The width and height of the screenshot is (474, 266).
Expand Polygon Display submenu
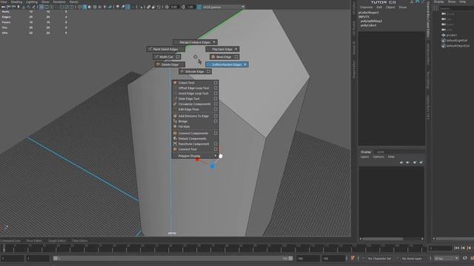tap(216, 156)
